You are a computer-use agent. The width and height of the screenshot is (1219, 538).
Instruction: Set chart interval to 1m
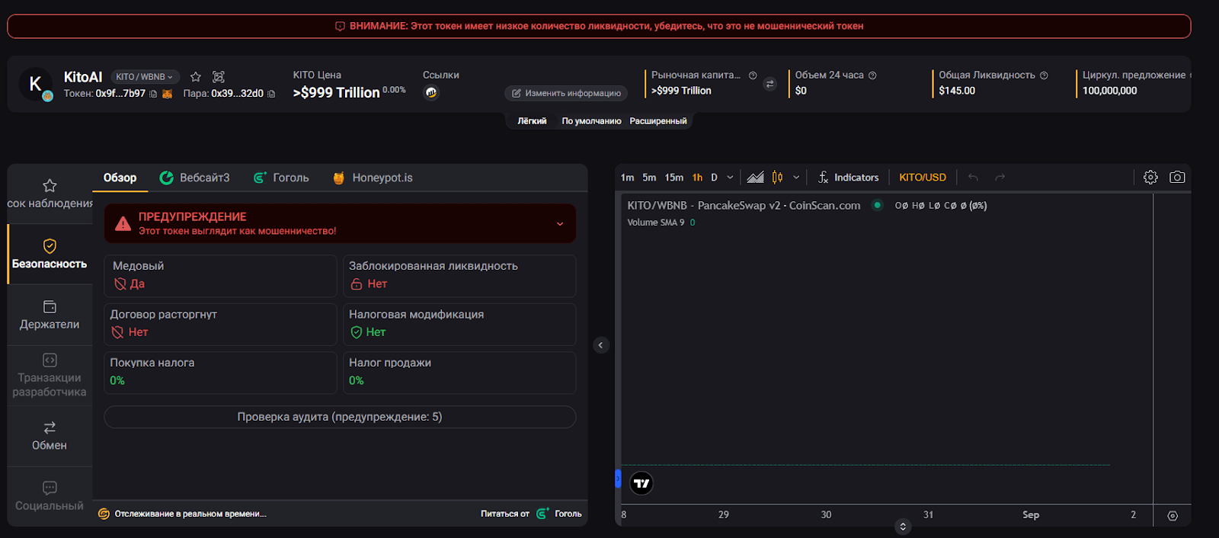point(627,178)
